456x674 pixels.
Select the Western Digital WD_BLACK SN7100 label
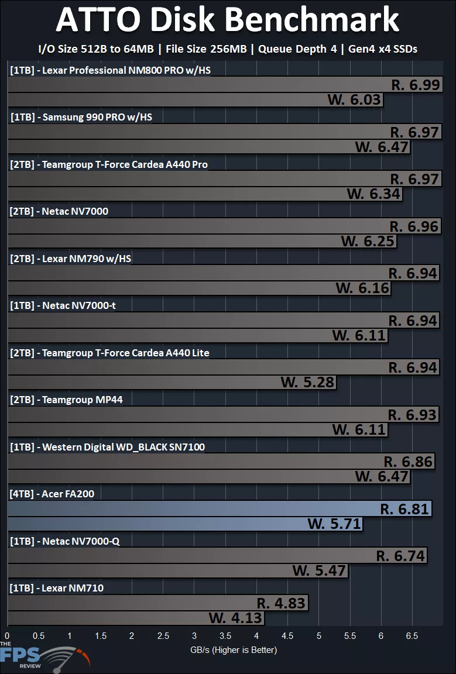click(x=107, y=447)
